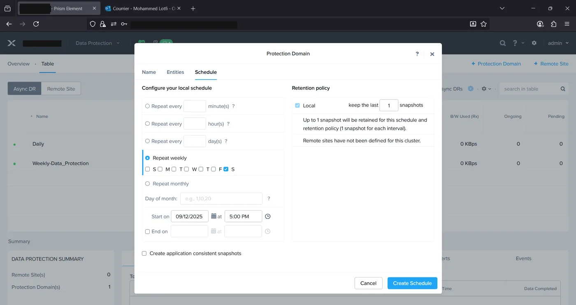Click the Create Schedule button
Screen dimensions: 576x305
(x=412, y=283)
